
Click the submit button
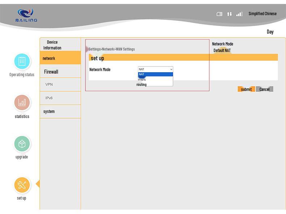[246, 89]
